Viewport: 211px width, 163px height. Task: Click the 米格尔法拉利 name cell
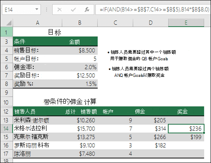tap(37, 129)
